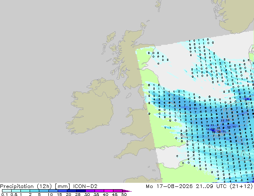
Task: Pick the 40–45 mm magenta swatch
Action: pyautogui.click(x=109, y=191)
